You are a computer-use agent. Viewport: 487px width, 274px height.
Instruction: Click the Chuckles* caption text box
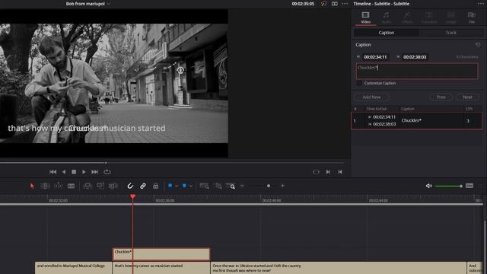(417, 71)
